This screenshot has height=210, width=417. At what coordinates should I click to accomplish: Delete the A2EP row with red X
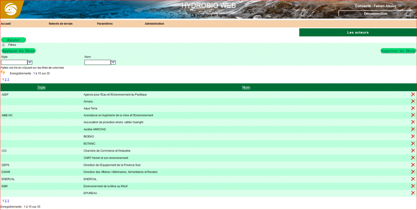click(413, 94)
